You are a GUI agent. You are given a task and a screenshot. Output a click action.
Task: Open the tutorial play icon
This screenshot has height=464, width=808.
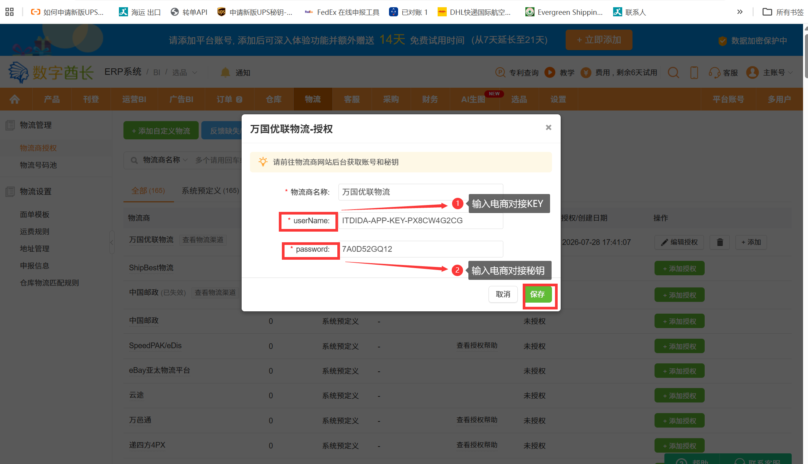550,72
